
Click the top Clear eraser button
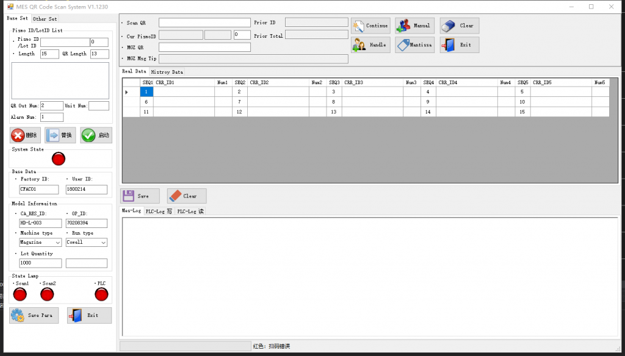pyautogui.click(x=459, y=26)
